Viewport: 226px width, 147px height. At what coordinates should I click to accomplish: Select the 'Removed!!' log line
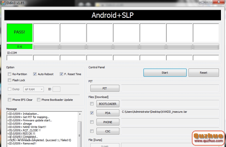click(22, 143)
